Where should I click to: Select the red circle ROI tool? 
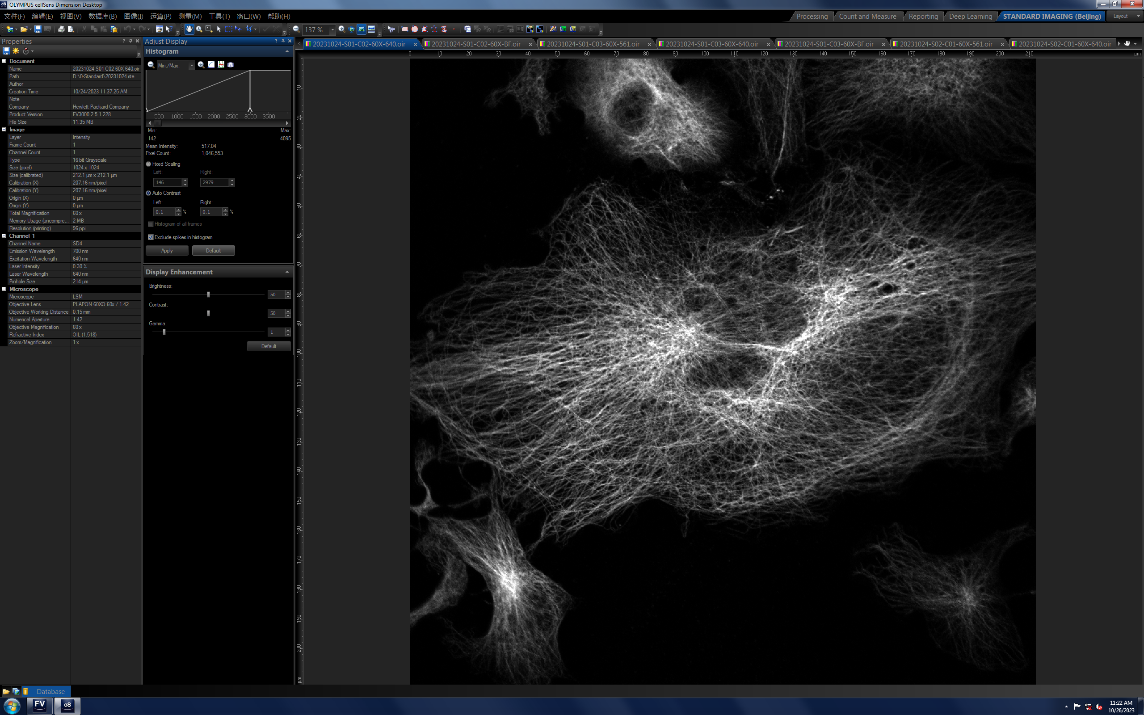415,29
